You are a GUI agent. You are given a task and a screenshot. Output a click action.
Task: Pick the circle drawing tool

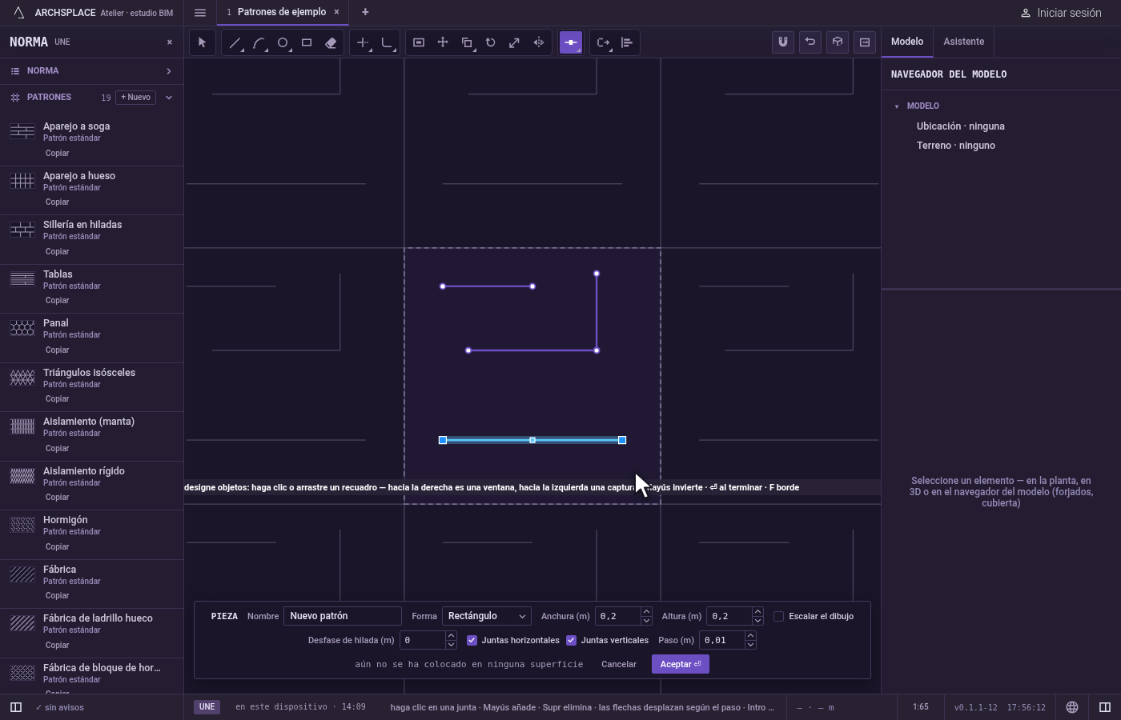(x=283, y=42)
